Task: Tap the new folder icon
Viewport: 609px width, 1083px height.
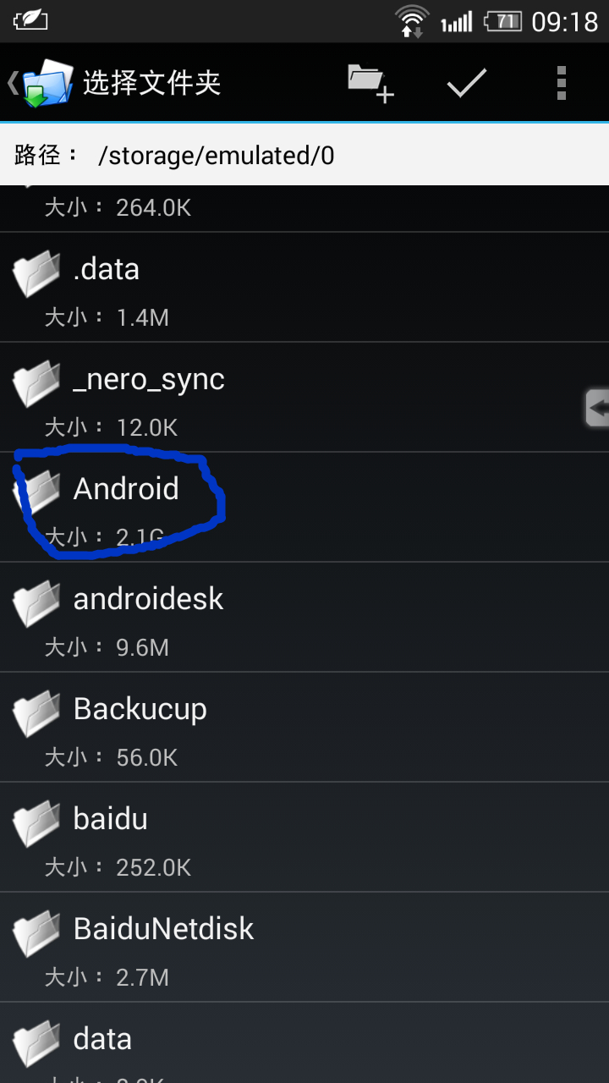Action: click(371, 83)
